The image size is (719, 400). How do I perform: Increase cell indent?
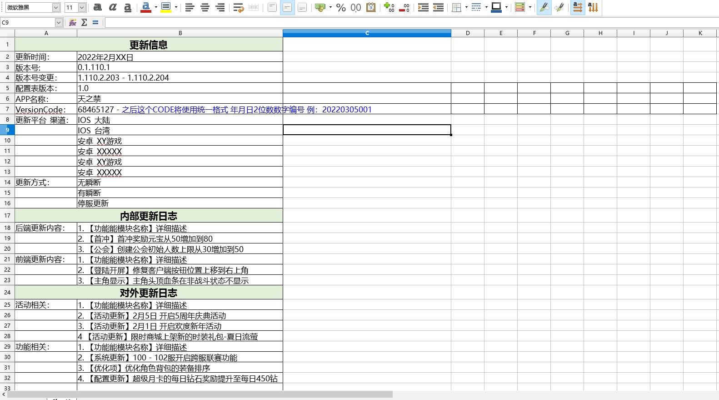(423, 7)
